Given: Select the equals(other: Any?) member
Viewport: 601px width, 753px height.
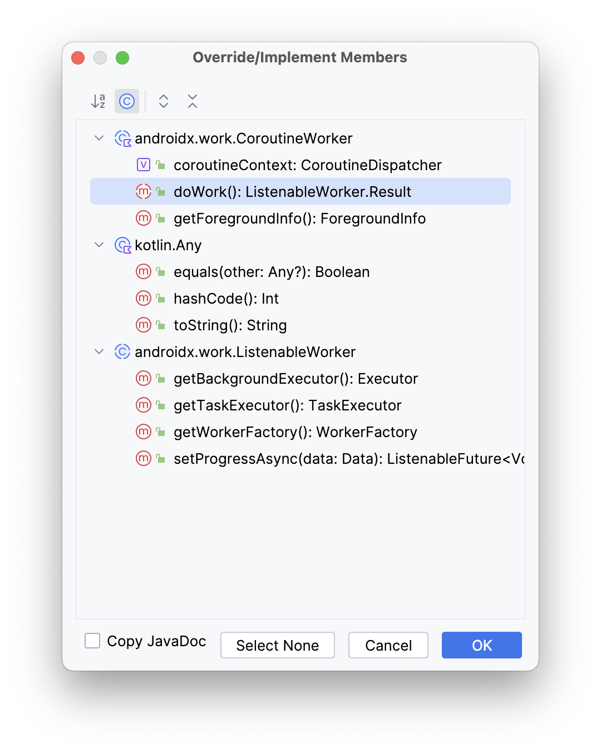Looking at the screenshot, I should pyautogui.click(x=272, y=271).
